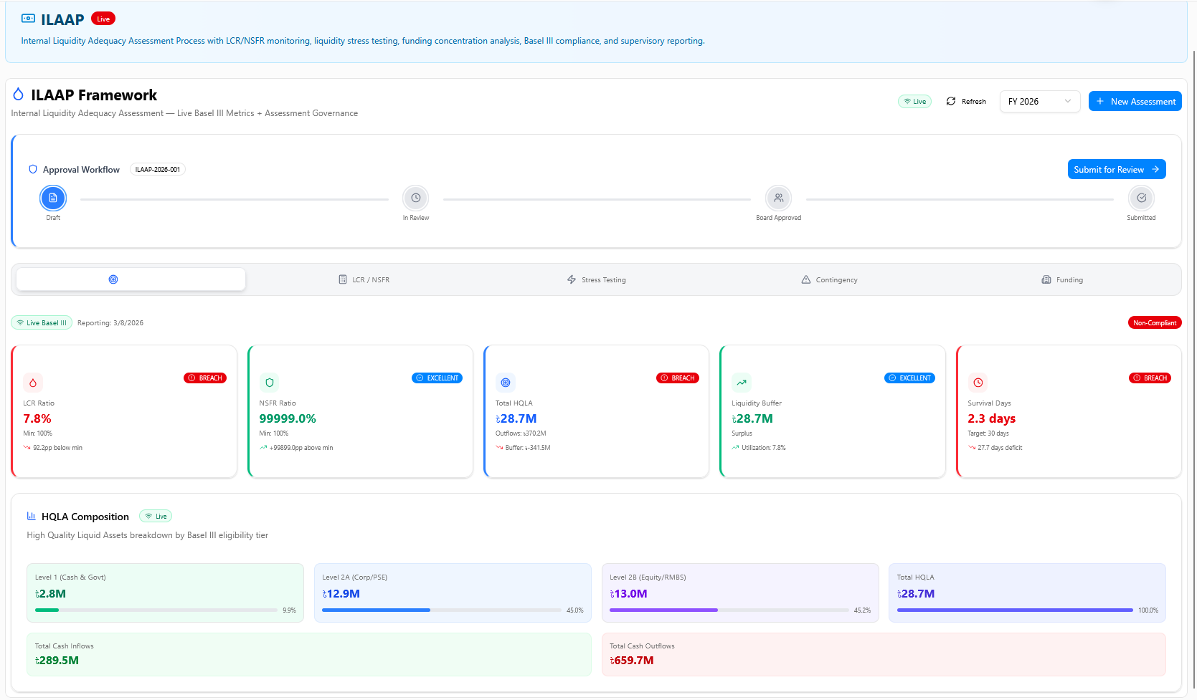Click the Submitted checkmark step icon
This screenshot has height=700, width=1197.
coord(1141,198)
